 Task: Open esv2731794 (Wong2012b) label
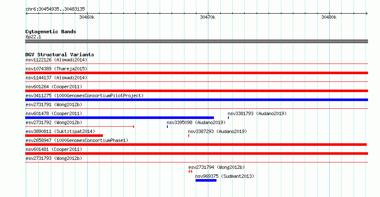tap(216, 167)
